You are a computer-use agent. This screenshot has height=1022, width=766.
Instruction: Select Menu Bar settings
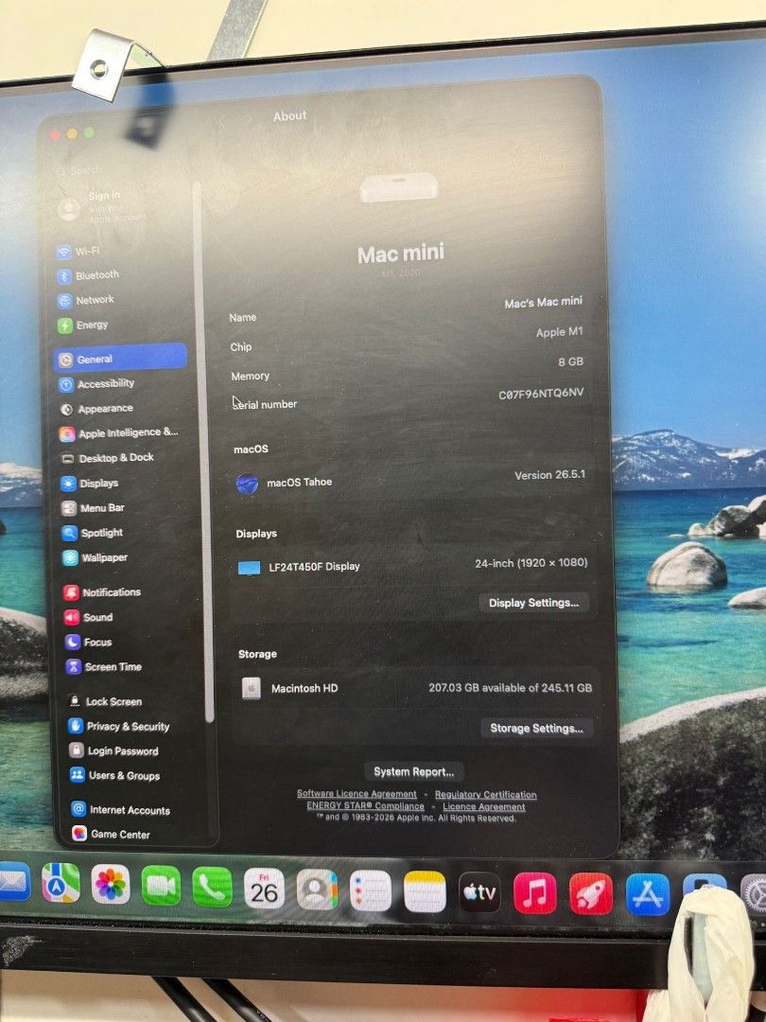tap(93, 508)
